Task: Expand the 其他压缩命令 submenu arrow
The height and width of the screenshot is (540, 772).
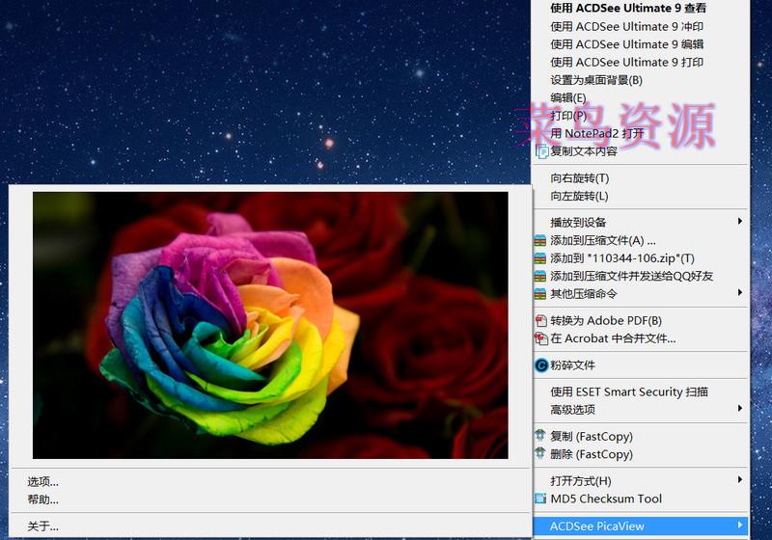Action: point(739,293)
